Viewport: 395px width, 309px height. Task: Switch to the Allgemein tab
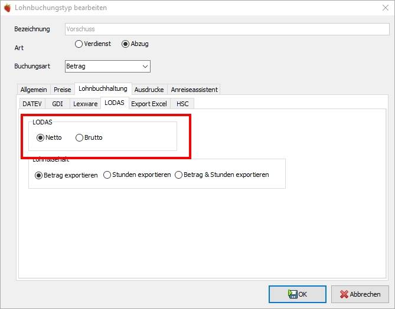tap(34, 90)
